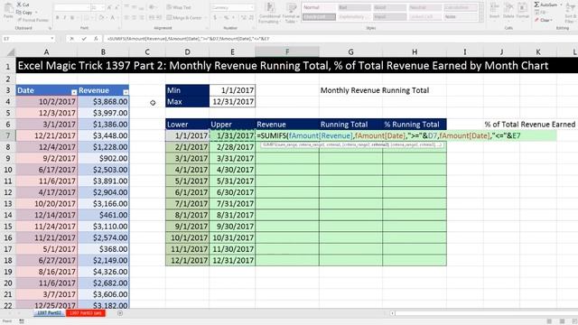This screenshot has width=578, height=325.
Task: Apply the Font Color letter A
Action: [x=113, y=18]
